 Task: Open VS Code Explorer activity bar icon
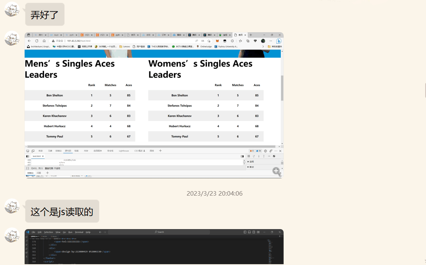pyautogui.click(x=27, y=237)
